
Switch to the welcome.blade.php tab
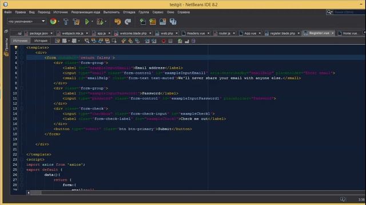pyautogui.click(x=133, y=34)
